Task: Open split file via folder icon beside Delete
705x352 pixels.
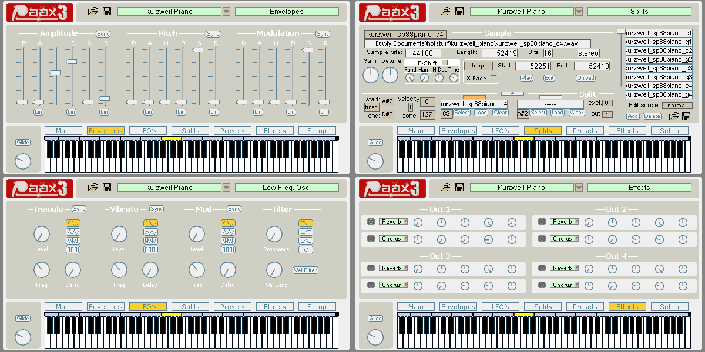Action: pyautogui.click(x=674, y=116)
